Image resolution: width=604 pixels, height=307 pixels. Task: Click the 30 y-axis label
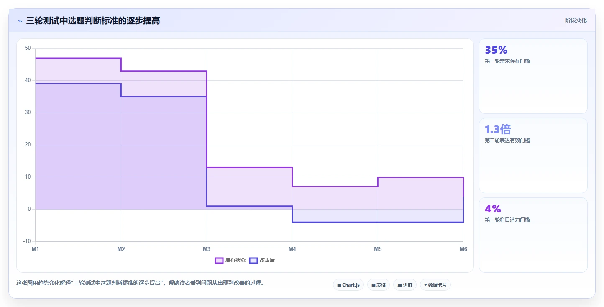click(x=28, y=113)
